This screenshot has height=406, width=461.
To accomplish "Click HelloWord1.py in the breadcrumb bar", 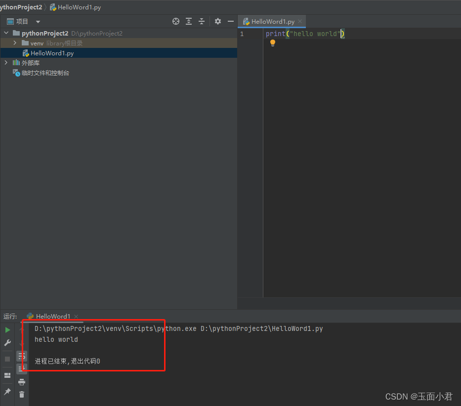I will click(75, 7).
